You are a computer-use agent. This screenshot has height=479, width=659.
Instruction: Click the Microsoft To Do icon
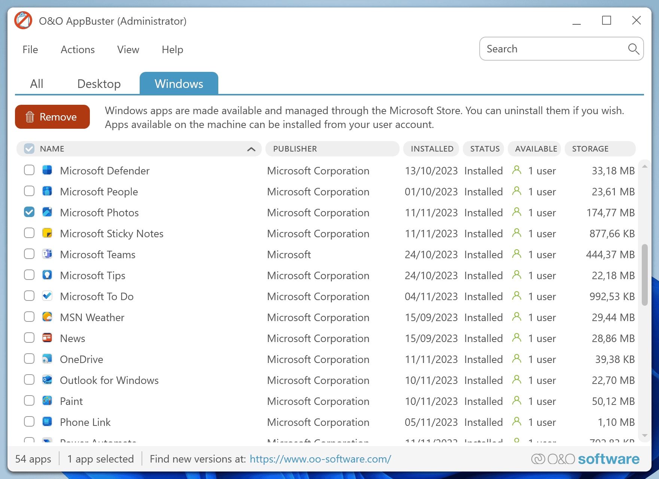(47, 296)
